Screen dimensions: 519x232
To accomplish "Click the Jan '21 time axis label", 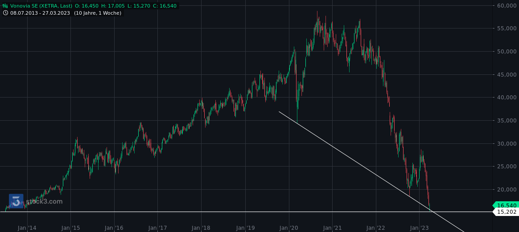I will pyautogui.click(x=332, y=228).
